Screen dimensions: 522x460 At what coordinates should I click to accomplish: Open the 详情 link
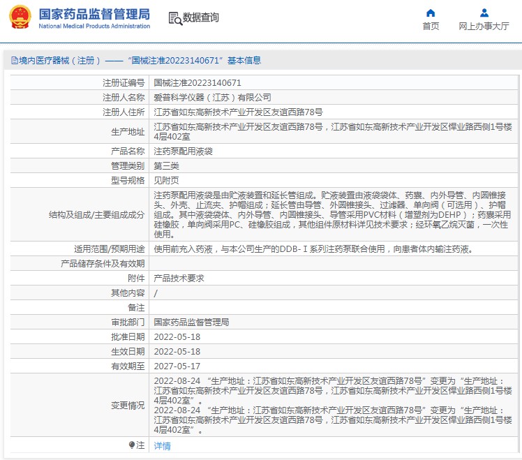(162, 445)
